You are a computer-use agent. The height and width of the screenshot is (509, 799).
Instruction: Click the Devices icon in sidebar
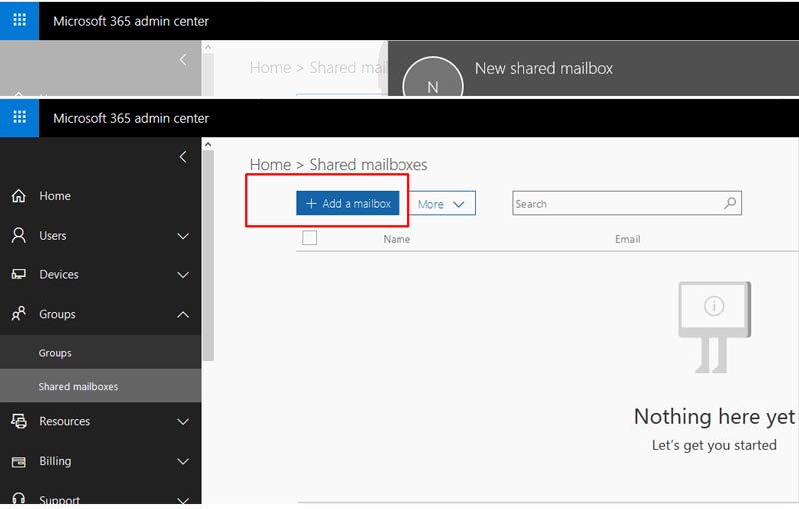(x=18, y=275)
